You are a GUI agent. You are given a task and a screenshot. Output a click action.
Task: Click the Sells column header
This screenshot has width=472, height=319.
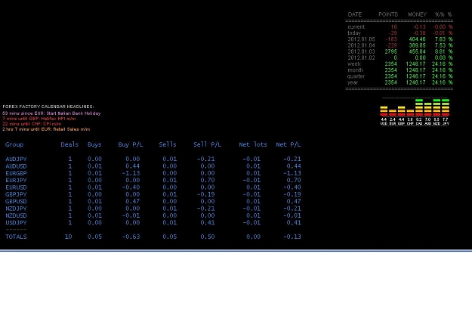tap(168, 144)
